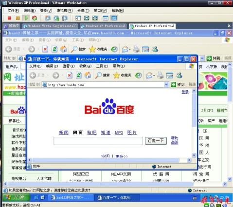
Task: Click the 百度一下 search button
Action: click(x=156, y=141)
